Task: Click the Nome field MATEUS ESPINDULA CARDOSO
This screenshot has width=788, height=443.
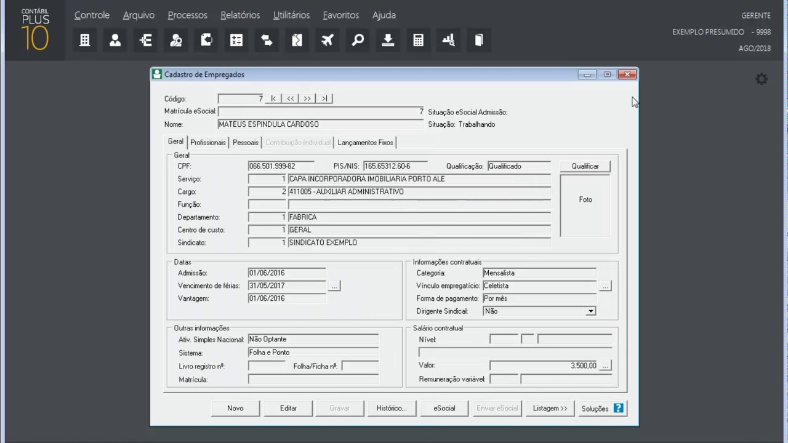Action: click(x=321, y=124)
